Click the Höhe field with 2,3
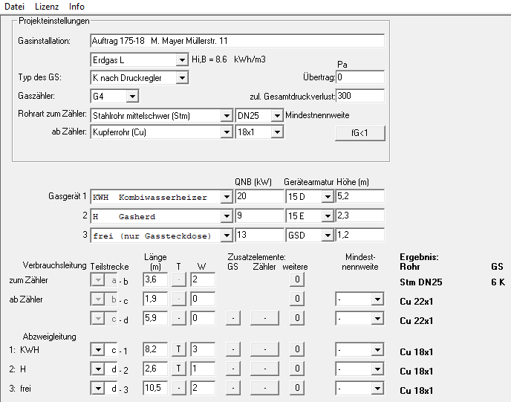 click(360, 215)
